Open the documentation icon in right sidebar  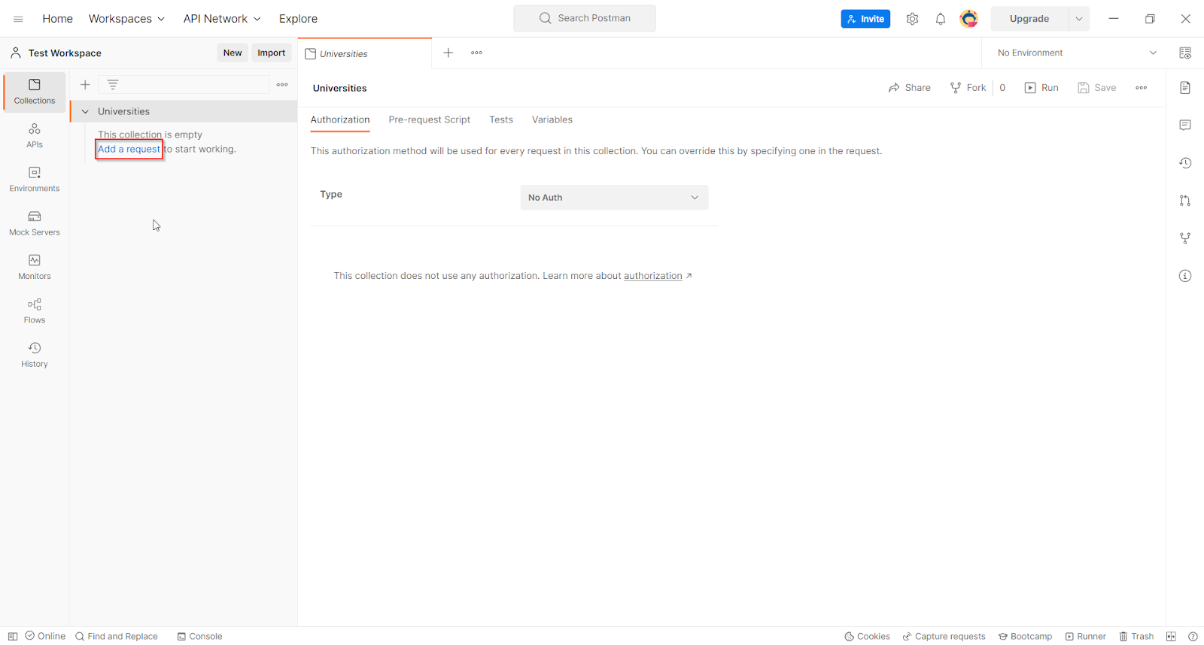tap(1184, 88)
